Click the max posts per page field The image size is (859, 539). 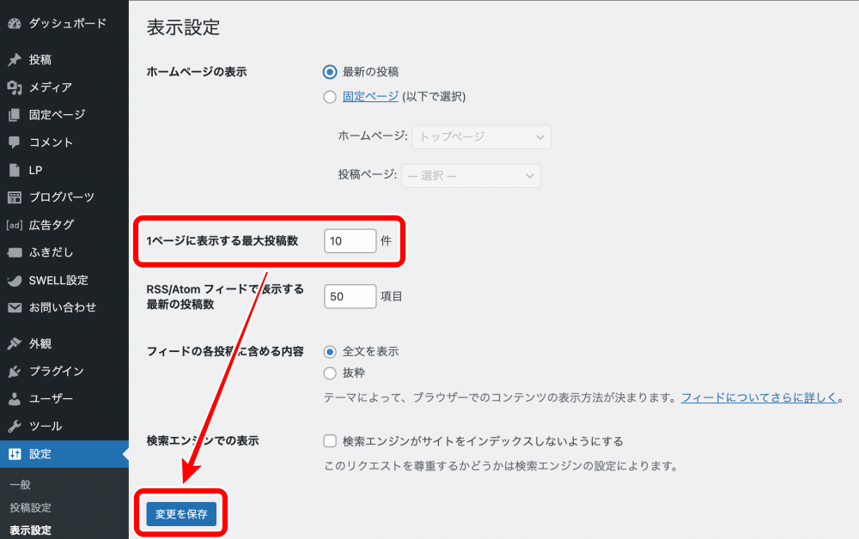point(350,241)
